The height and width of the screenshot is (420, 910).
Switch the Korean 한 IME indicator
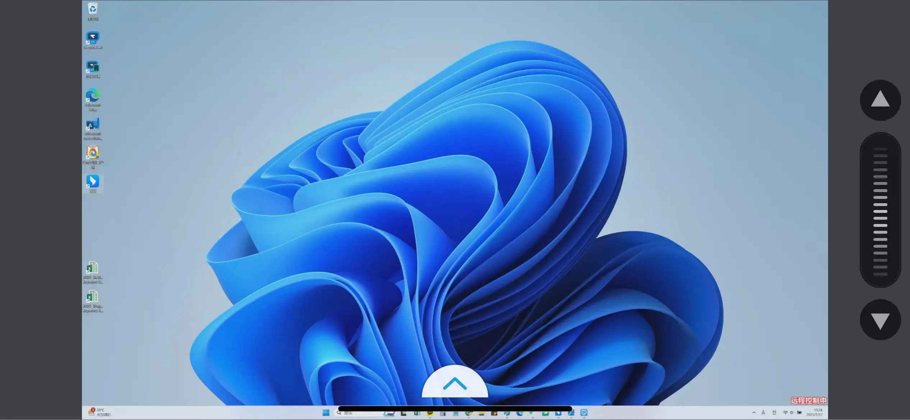tap(774, 412)
